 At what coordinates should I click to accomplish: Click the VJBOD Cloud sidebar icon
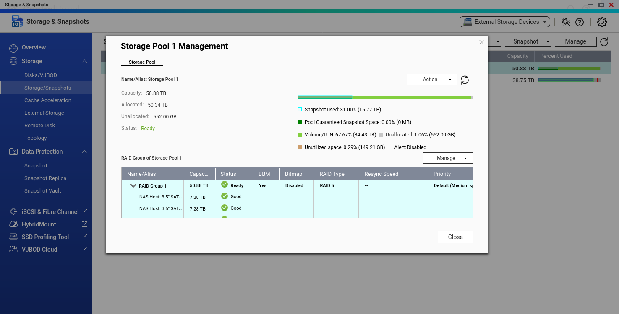pos(13,250)
